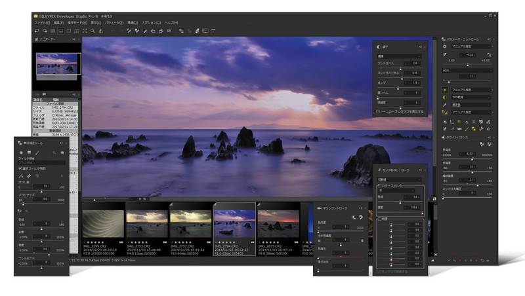
Task: Click the gear icon in parameter control panel
Action: coord(444,46)
